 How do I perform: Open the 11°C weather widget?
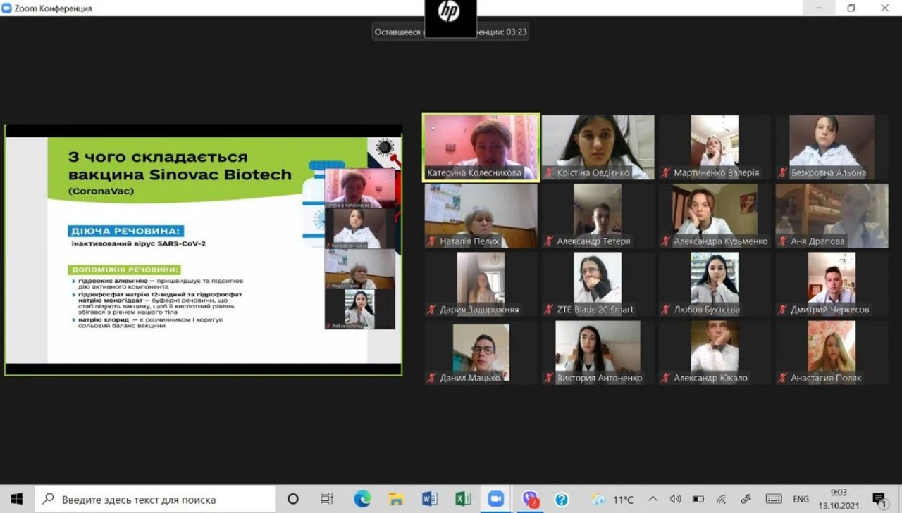coord(613,499)
